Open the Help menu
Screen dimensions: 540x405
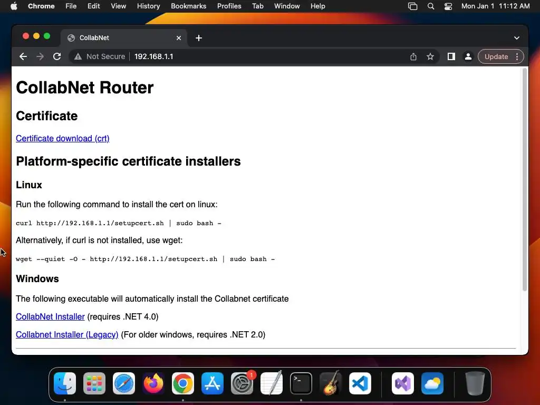point(317,6)
